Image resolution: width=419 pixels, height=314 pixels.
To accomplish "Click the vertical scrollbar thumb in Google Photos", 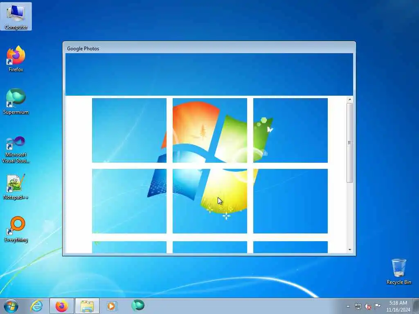I will (349, 143).
